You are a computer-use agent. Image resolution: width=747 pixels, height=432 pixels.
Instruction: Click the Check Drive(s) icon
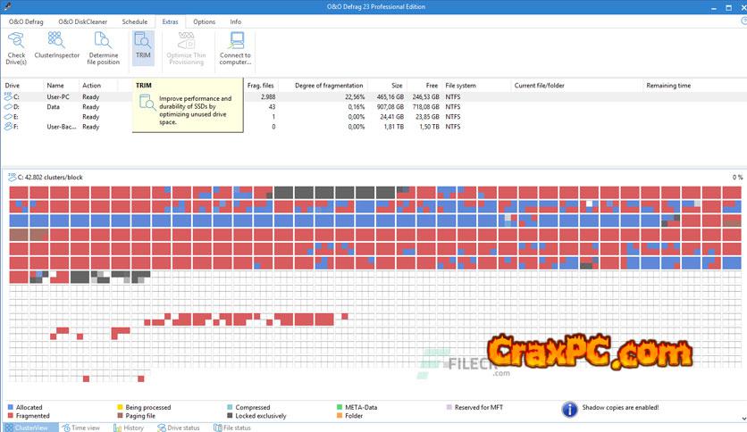click(x=16, y=45)
